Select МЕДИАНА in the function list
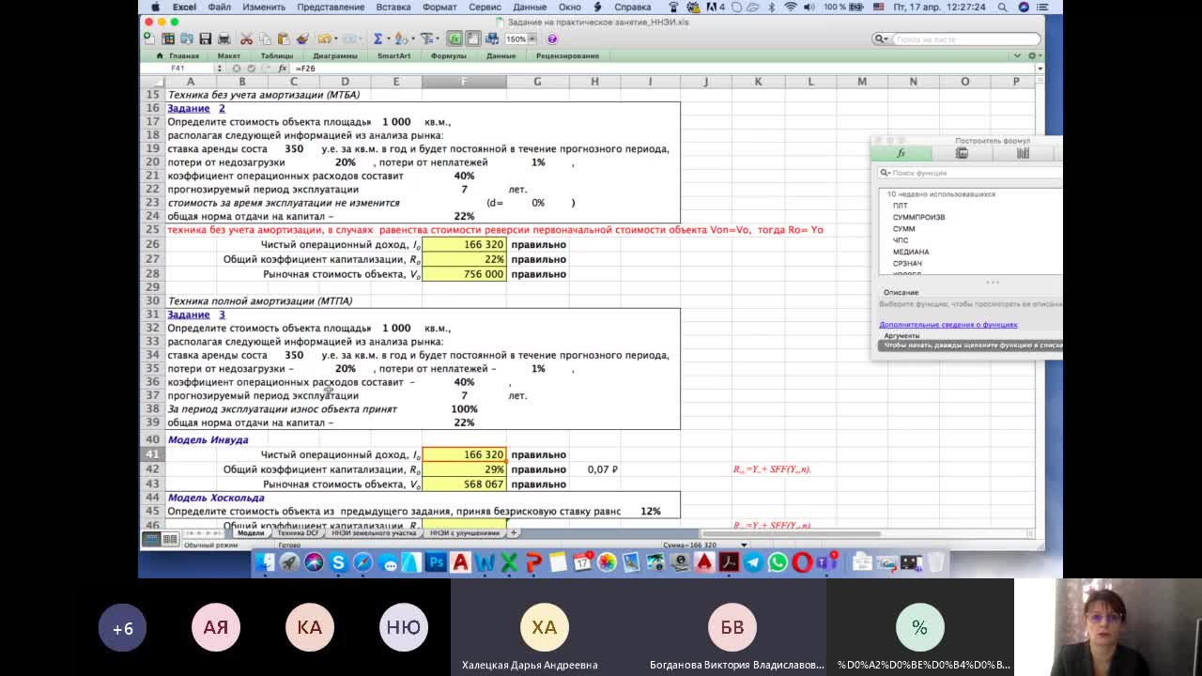Image resolution: width=1202 pixels, height=676 pixels. pyautogui.click(x=911, y=252)
